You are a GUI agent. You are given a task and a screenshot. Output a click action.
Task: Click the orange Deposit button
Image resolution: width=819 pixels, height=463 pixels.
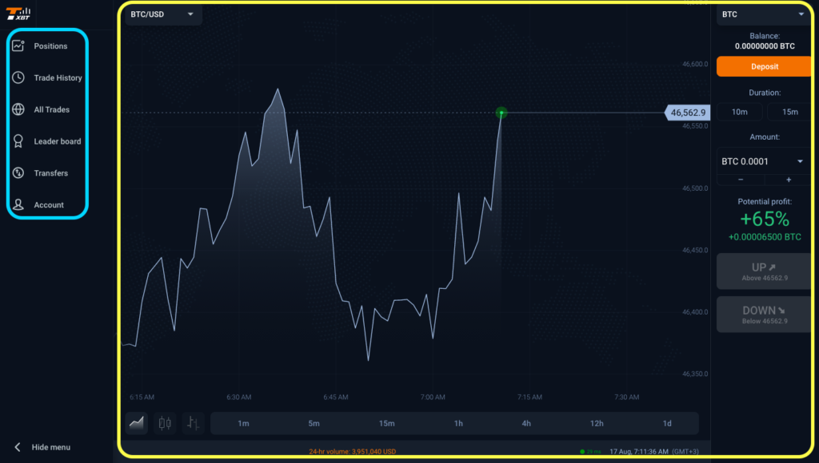click(764, 67)
